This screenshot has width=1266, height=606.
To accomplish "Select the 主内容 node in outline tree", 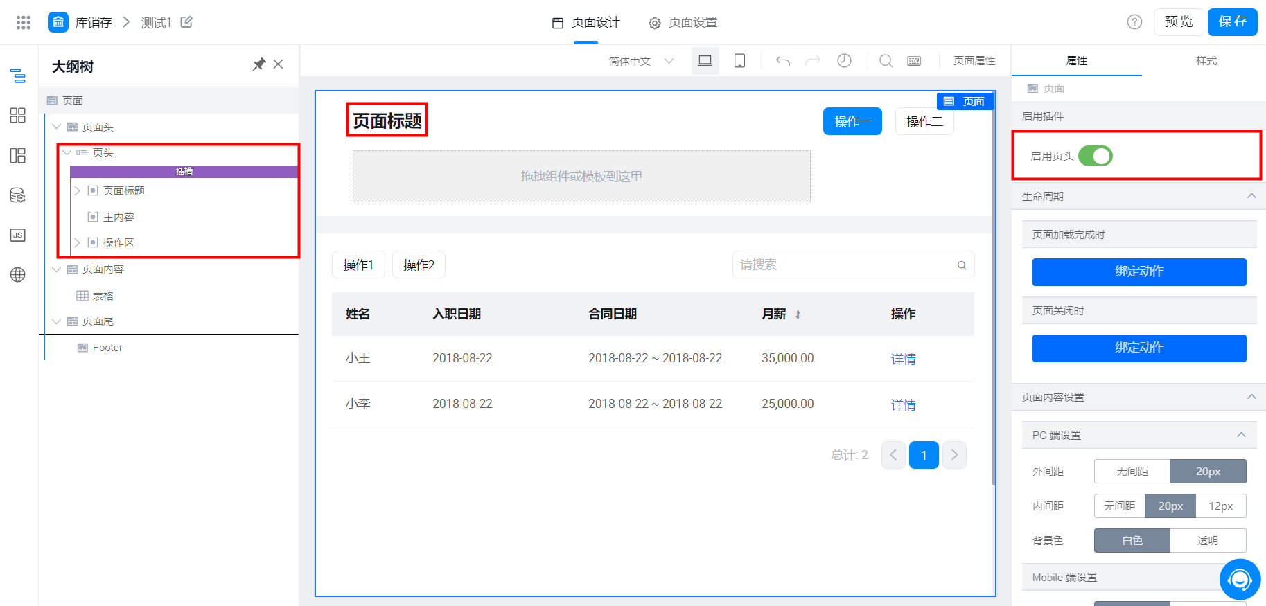I will click(118, 217).
